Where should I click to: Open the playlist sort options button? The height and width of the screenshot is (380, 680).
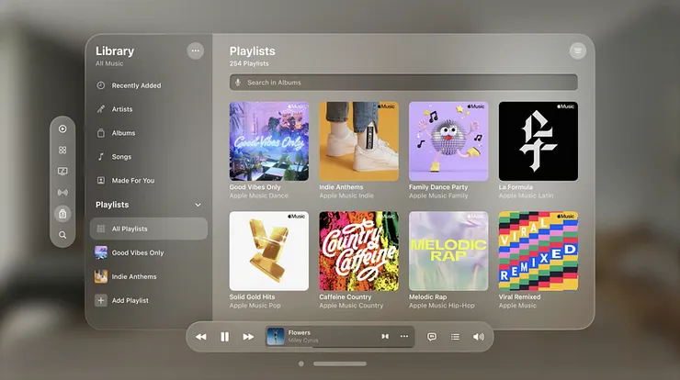[578, 50]
